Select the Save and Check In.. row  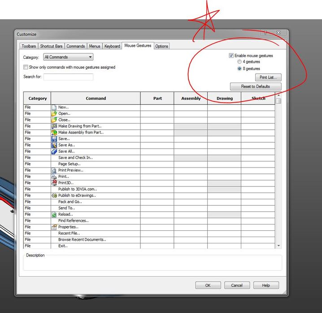[x=149, y=158]
